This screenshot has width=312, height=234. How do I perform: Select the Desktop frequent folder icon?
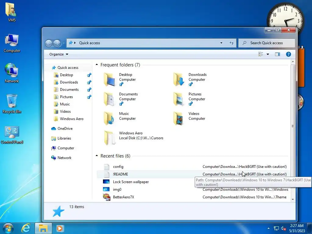(109, 80)
